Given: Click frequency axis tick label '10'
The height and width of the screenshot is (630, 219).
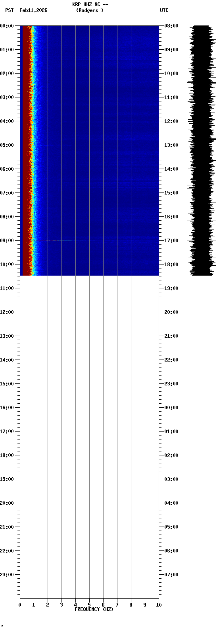Looking at the screenshot, I should click(x=159, y=605).
